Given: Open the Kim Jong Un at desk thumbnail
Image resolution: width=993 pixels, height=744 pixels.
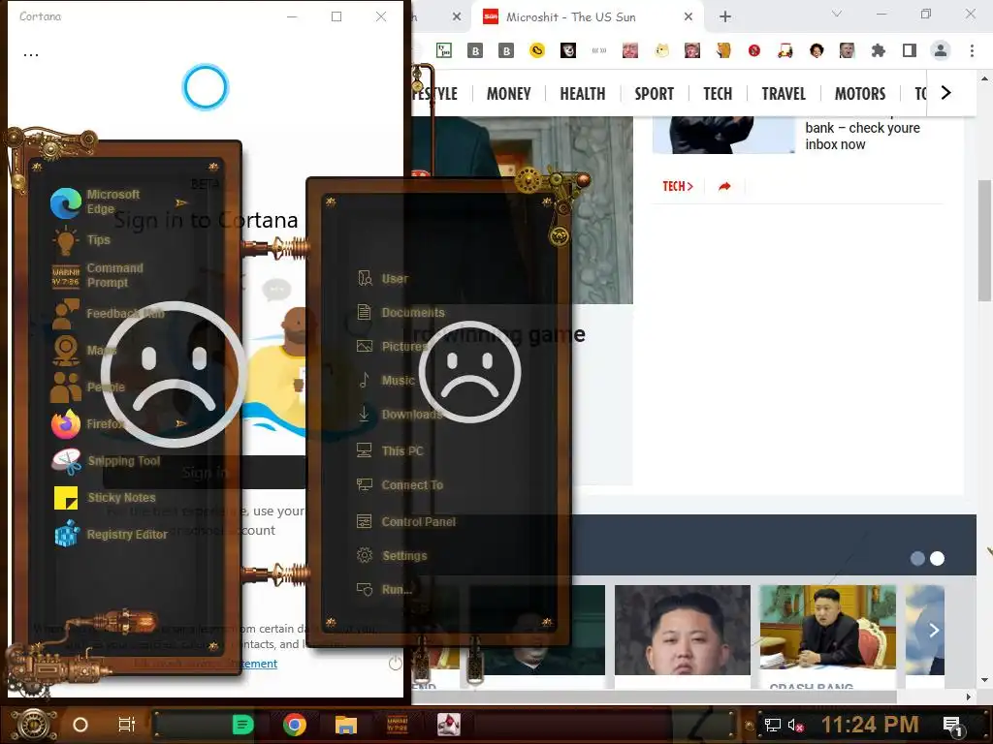Looking at the screenshot, I should pos(828,627).
